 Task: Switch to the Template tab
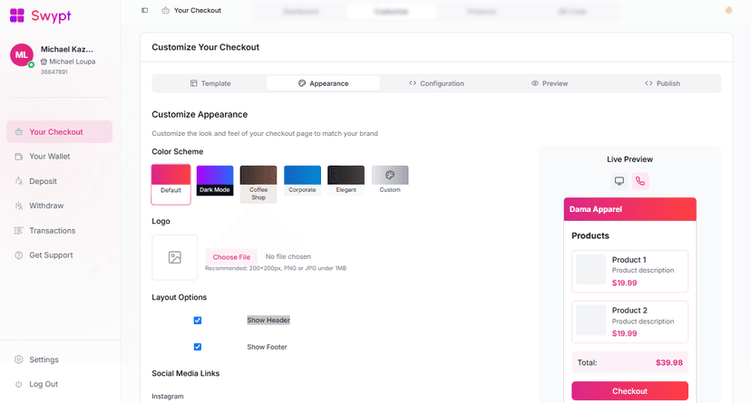coord(210,83)
